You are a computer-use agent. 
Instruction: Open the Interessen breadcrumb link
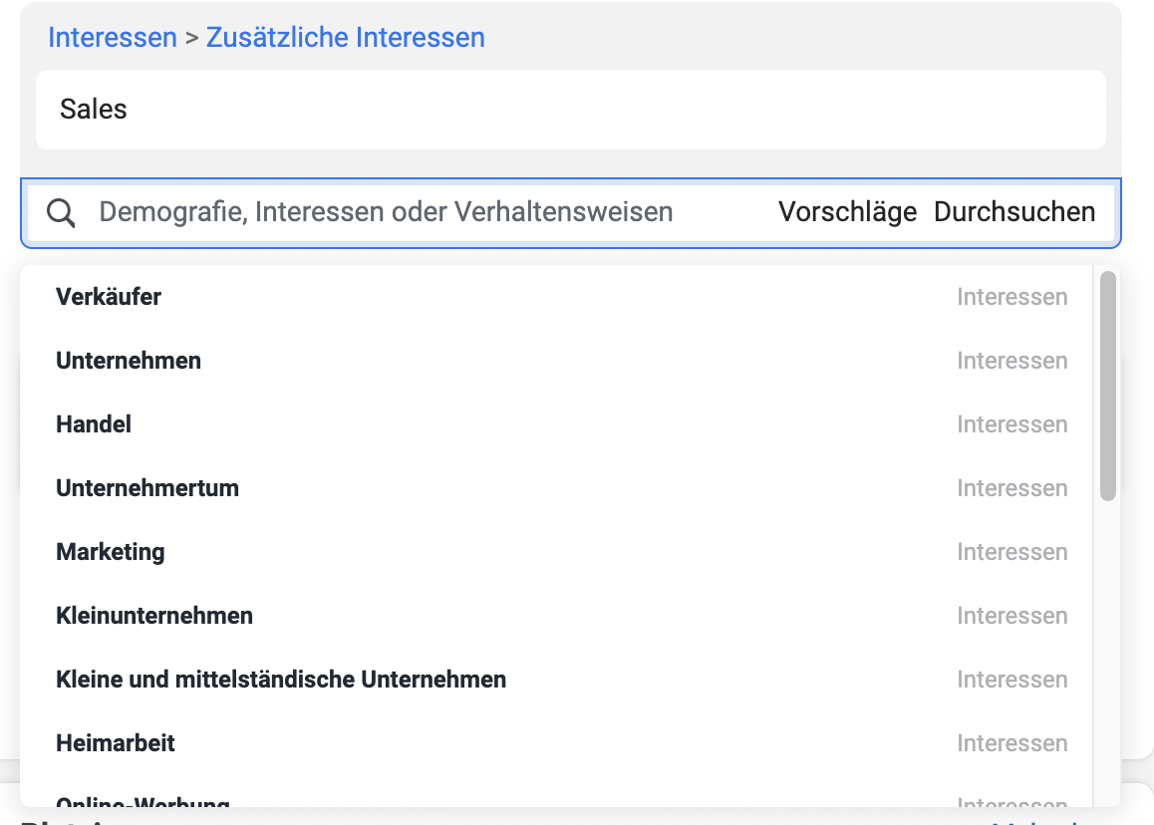click(112, 38)
